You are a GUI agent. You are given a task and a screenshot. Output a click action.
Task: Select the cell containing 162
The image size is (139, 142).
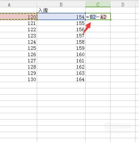pos(61,66)
